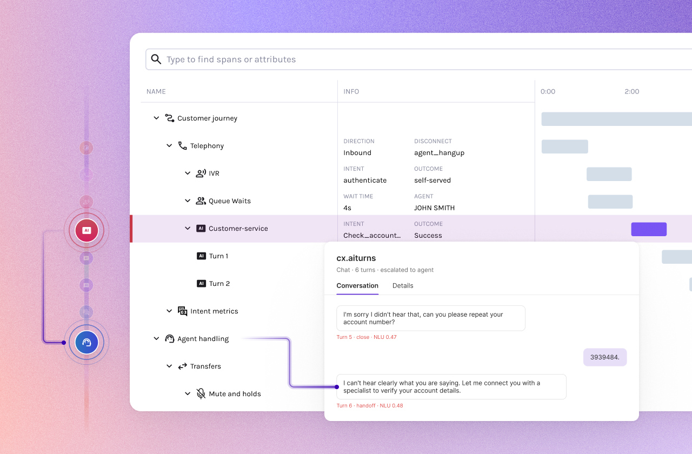Click the purple Customer-service timeline bar
This screenshot has width=692, height=454.
(x=649, y=229)
